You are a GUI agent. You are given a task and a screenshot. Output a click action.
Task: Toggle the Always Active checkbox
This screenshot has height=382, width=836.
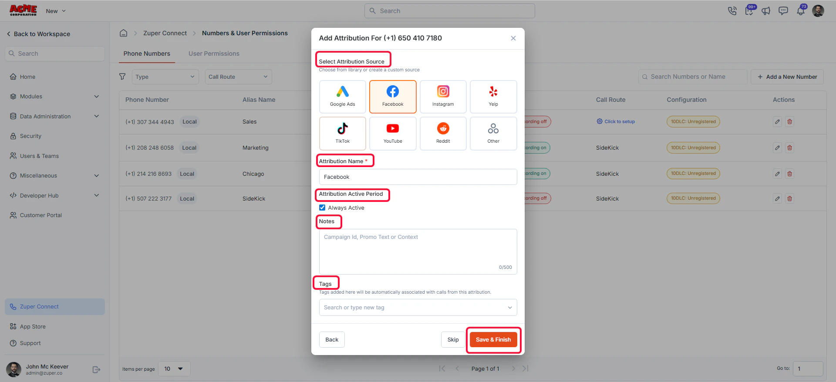(x=322, y=208)
